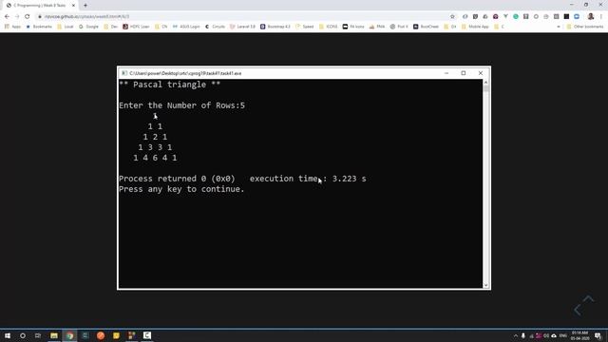Close the task41.exe console window

click(481, 73)
